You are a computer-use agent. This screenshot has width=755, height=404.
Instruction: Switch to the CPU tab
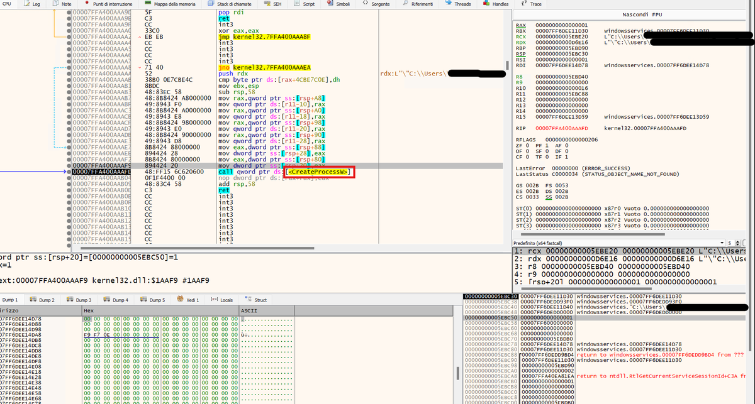click(x=6, y=4)
